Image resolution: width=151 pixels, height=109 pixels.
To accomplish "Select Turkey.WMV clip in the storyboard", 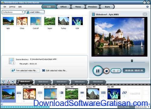I will pos(93,94).
